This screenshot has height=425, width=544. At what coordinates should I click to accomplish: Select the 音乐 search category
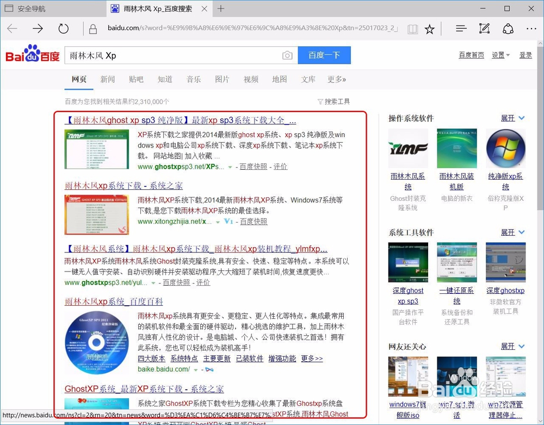194,79
